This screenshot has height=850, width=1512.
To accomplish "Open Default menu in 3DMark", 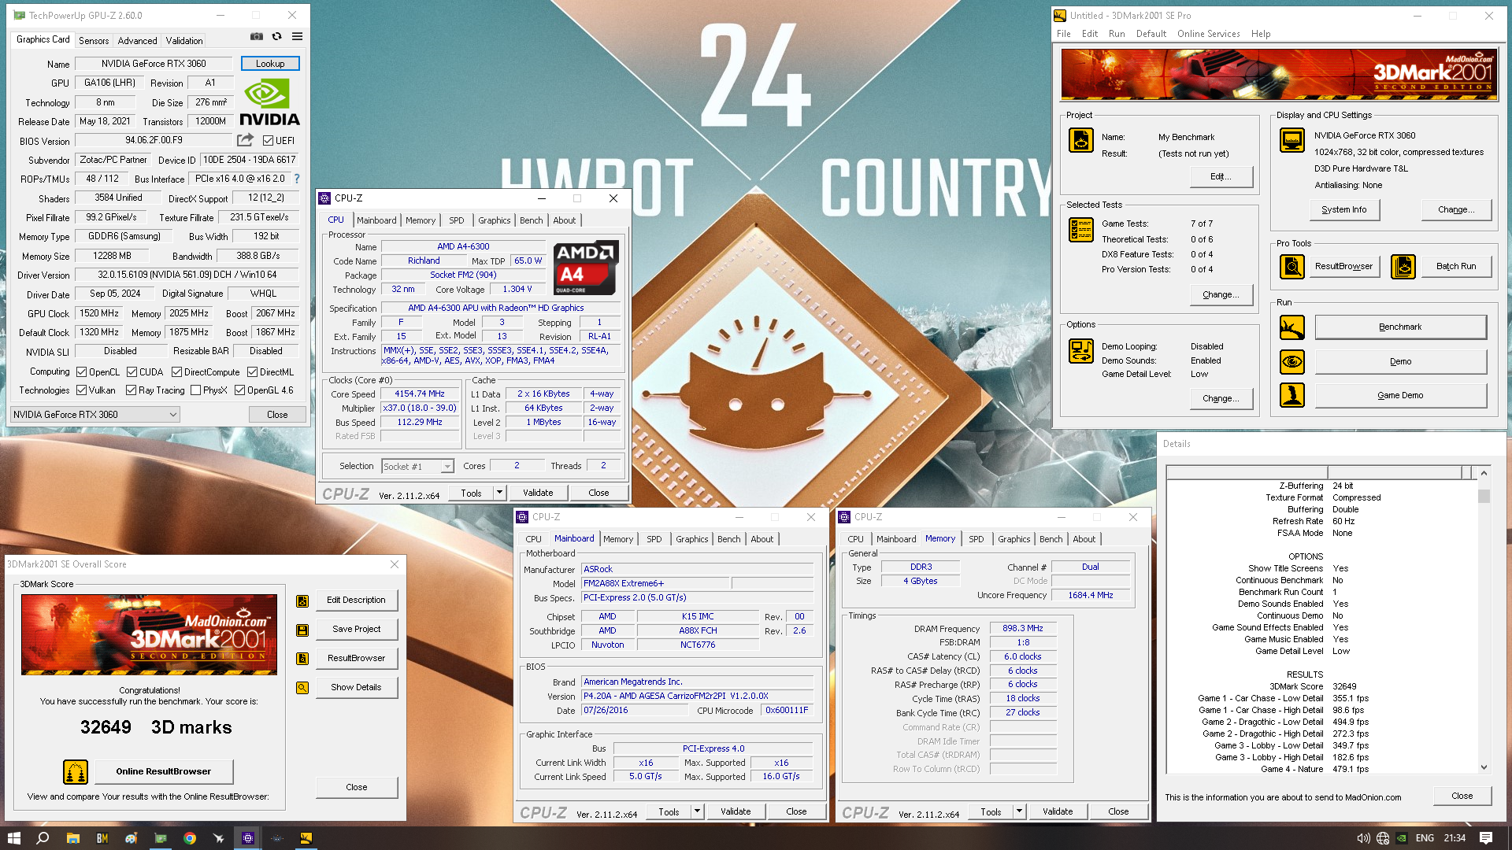I will pyautogui.click(x=1151, y=34).
